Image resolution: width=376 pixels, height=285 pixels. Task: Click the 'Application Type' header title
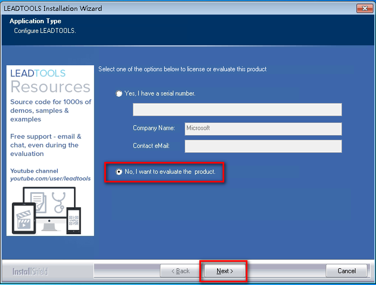[36, 21]
